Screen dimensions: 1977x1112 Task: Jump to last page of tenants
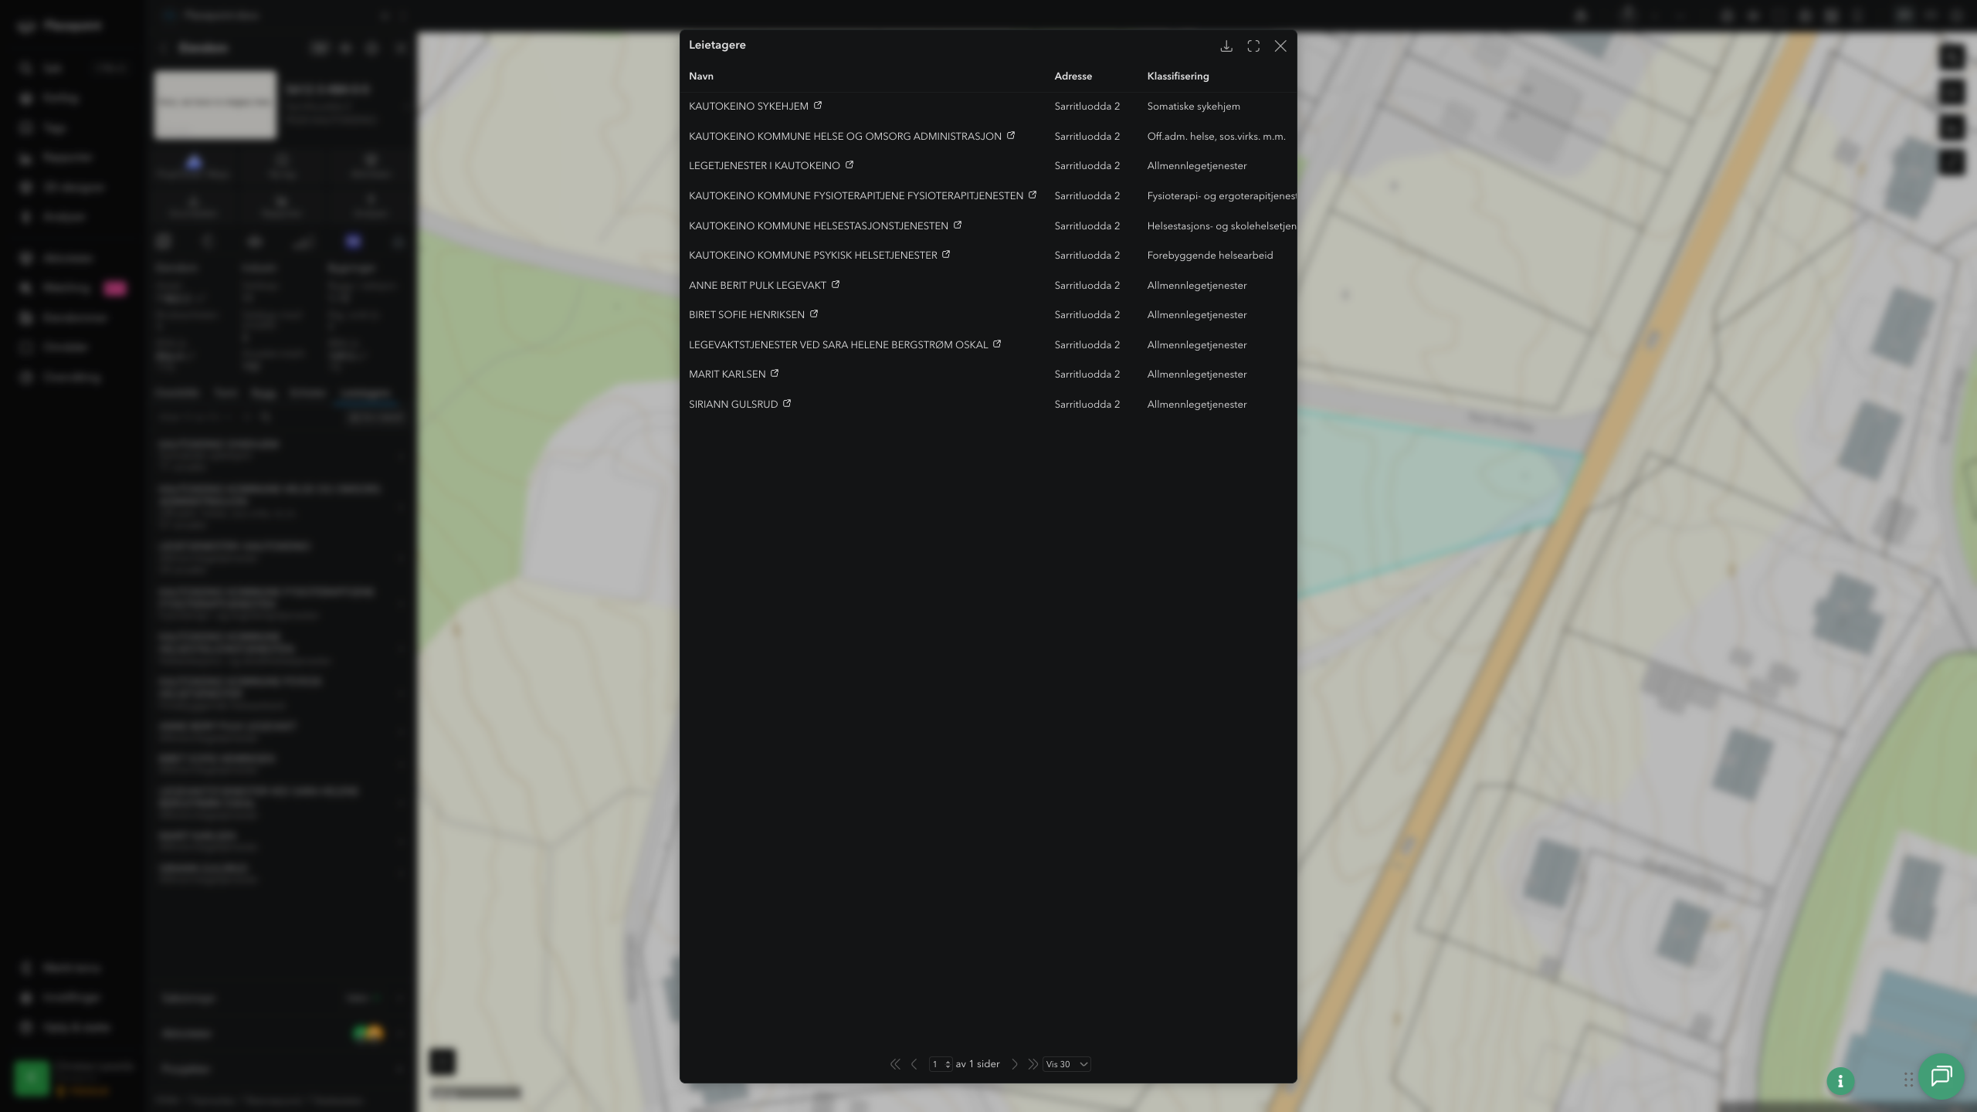[1033, 1064]
